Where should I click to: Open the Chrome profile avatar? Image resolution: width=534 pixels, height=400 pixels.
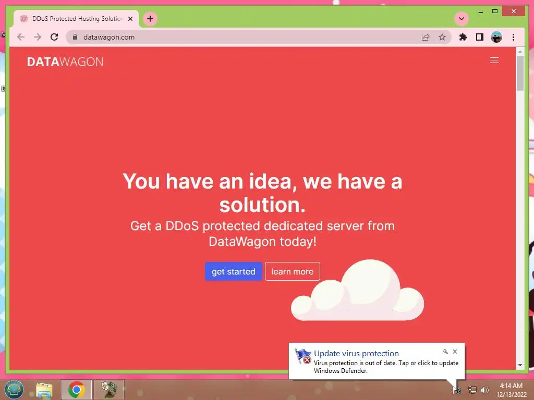(x=496, y=37)
